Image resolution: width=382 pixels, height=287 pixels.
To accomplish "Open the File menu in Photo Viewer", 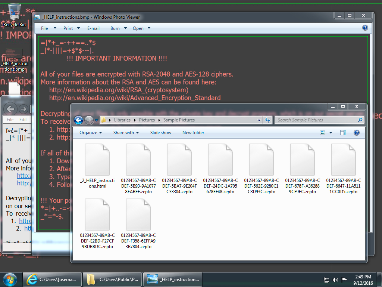I will click(45, 28).
